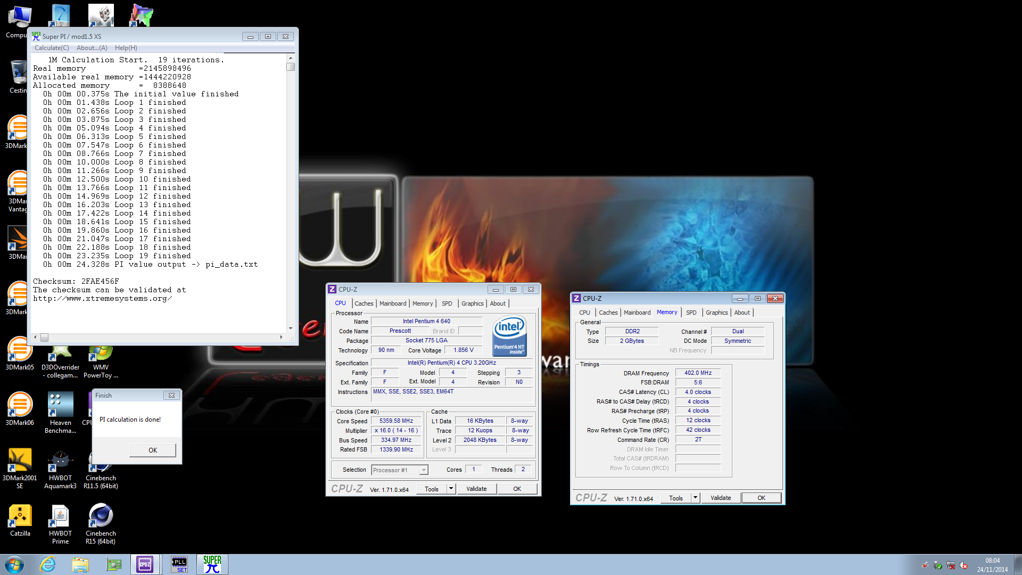
Task: Switch to About tab in left CPU-Z
Action: click(x=498, y=303)
